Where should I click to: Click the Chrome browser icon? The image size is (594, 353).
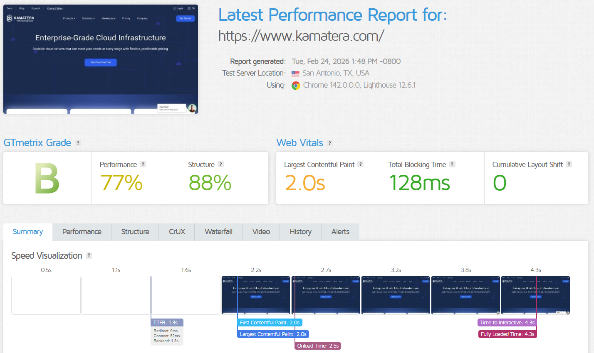[x=296, y=86]
